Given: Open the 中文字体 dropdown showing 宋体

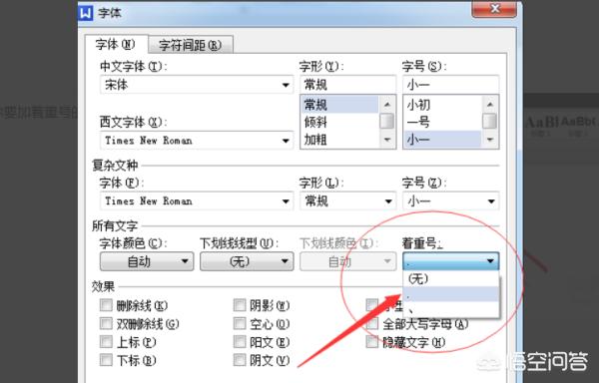Looking at the screenshot, I should (x=197, y=85).
